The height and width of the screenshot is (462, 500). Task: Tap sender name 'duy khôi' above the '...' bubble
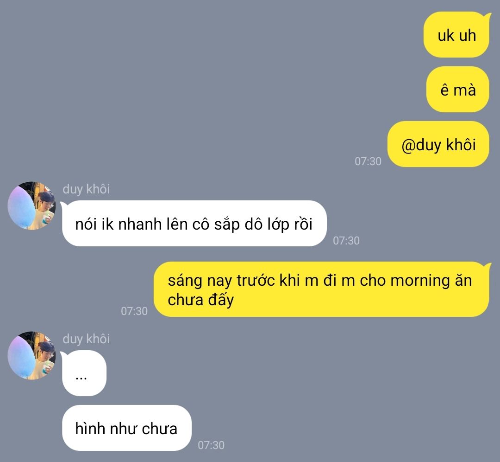tap(86, 339)
